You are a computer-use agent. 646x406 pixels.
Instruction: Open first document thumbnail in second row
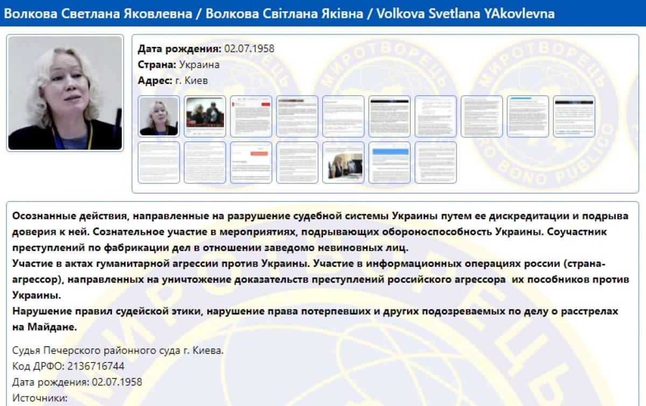[x=159, y=163]
